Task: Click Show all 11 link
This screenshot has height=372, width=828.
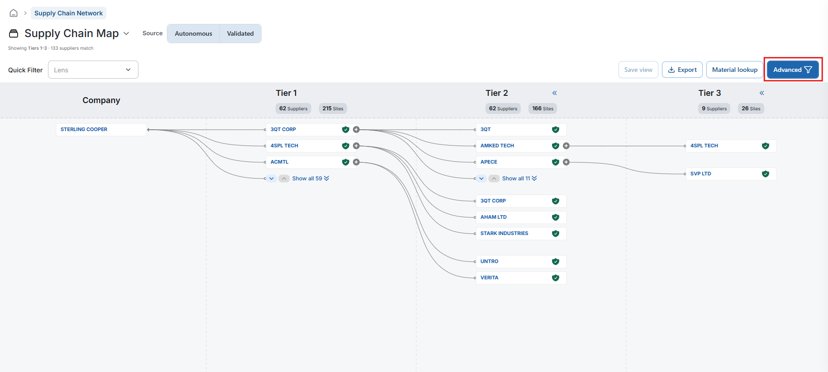Action: [x=519, y=179]
